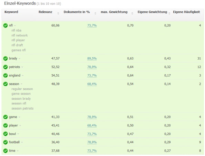This screenshot has height=156, width=205.
Task: Sort by Dokumente in % sort arrows
Action: pyautogui.click(x=95, y=13)
